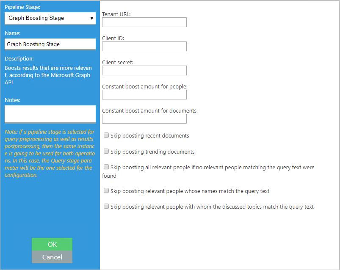Click the constant boost amount for documents field
The height and width of the screenshot is (270, 340).
coord(144,118)
